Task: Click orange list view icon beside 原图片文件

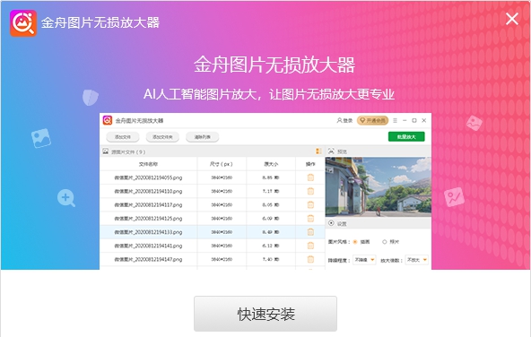Action: [x=318, y=151]
